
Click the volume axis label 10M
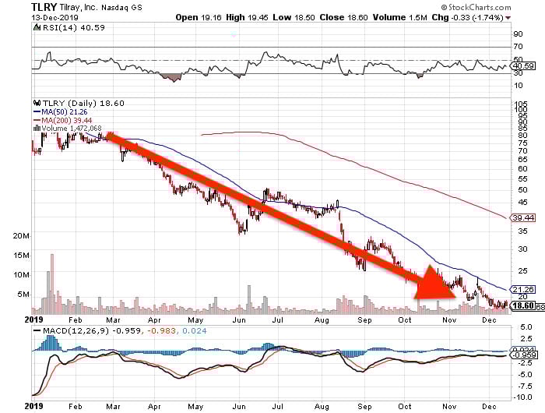coord(21,275)
